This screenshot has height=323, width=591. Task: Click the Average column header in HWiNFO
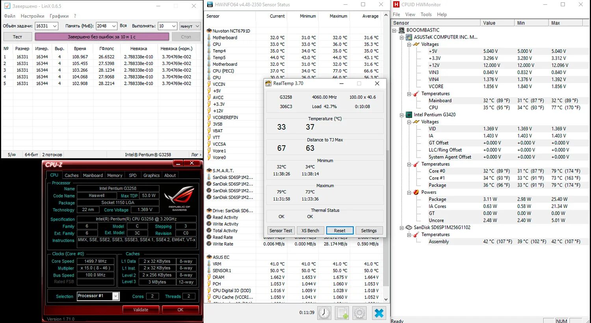pos(370,16)
